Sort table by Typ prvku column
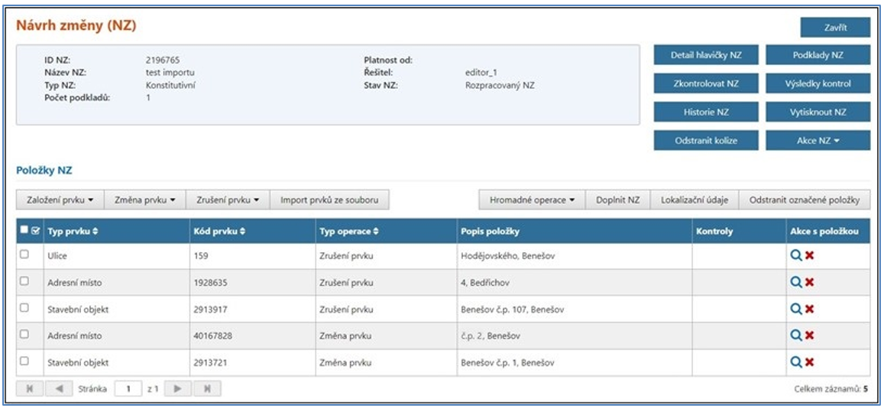This screenshot has height=408, width=884. [x=74, y=232]
